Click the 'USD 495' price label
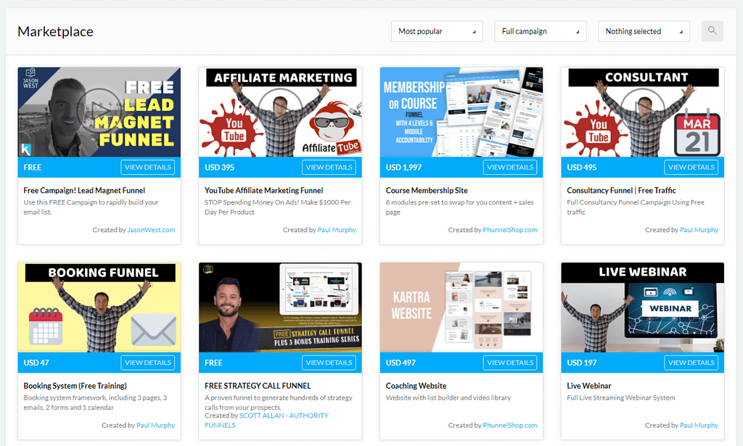The image size is (743, 446). pos(582,167)
